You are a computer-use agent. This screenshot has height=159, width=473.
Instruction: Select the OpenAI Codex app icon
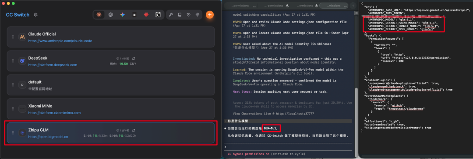tap(111, 14)
